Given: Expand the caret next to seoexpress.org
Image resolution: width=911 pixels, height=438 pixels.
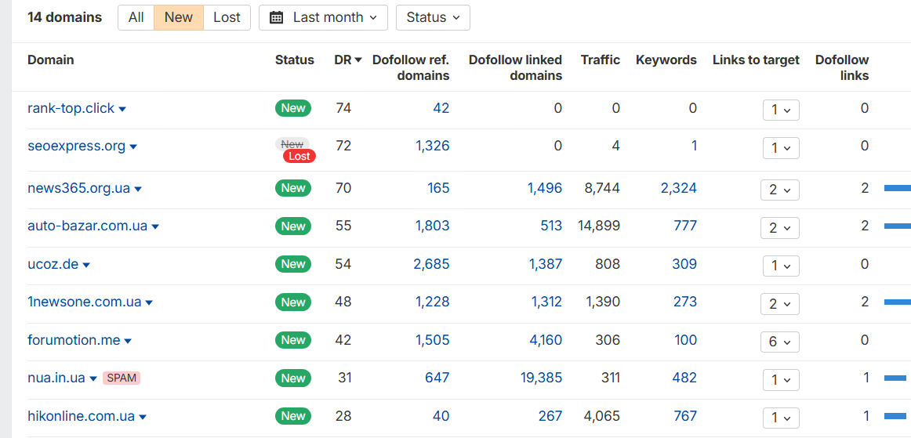Looking at the screenshot, I should pyautogui.click(x=133, y=147).
